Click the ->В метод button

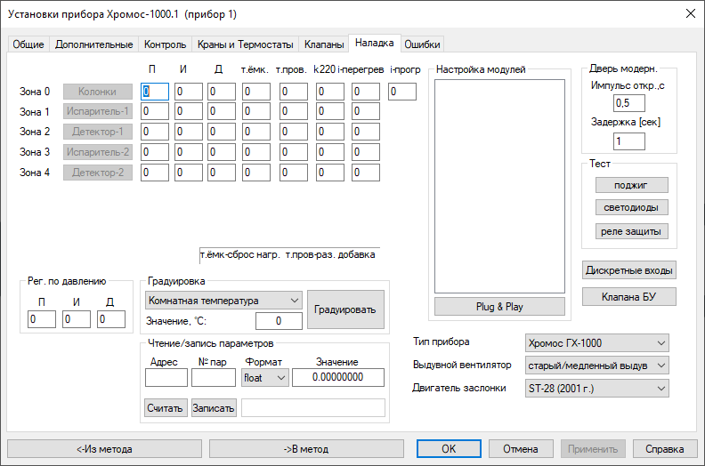click(306, 449)
